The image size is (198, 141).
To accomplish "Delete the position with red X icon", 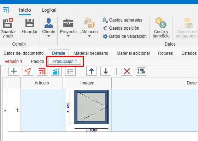I will pyautogui.click(x=127, y=71).
